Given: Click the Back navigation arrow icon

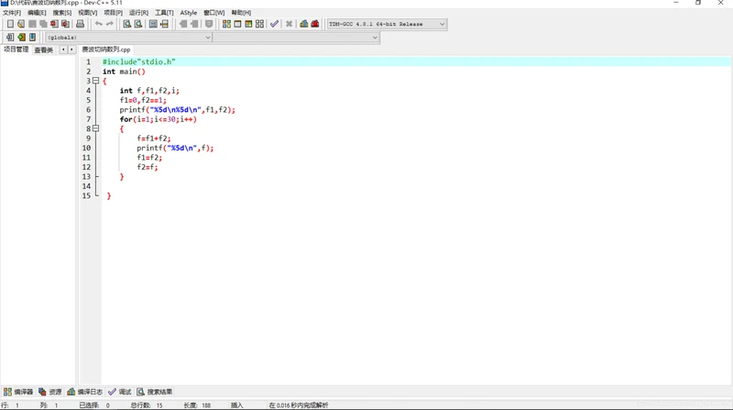Looking at the screenshot, I should pos(183,24).
